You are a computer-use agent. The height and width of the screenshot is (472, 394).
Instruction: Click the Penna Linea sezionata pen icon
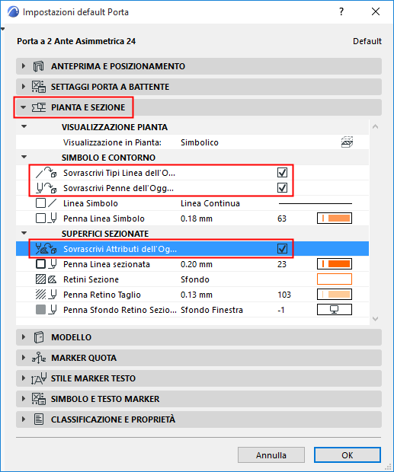coord(46,264)
